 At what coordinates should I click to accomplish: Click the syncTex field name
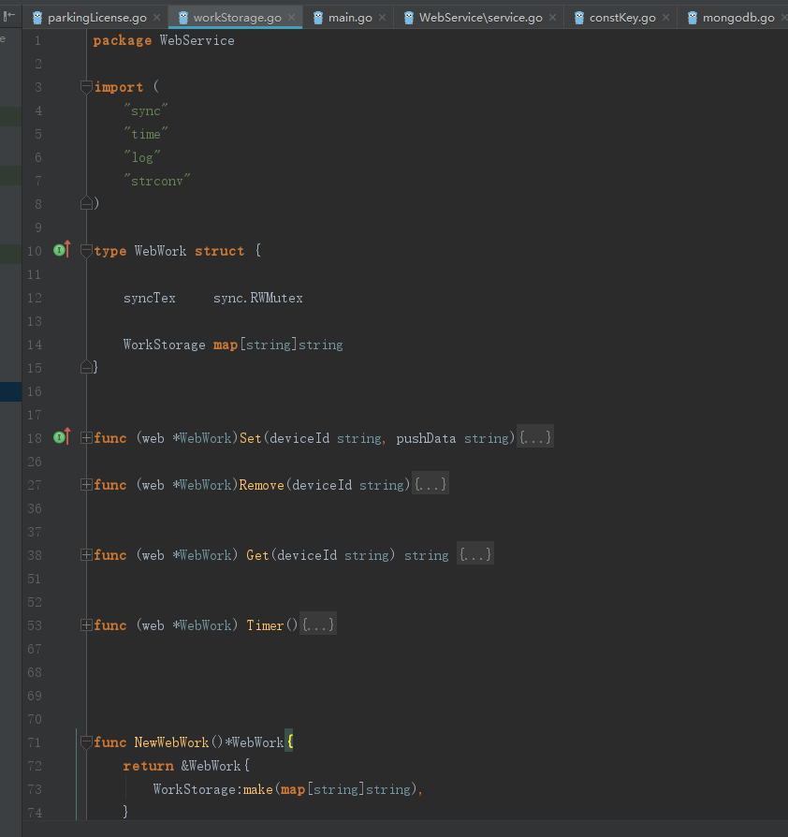[150, 298]
